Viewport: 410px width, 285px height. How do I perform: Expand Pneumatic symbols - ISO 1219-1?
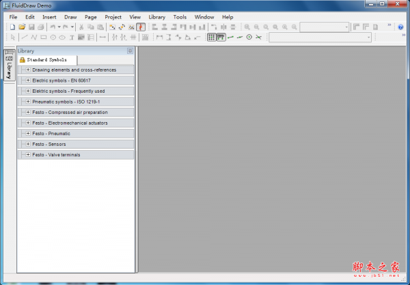point(28,102)
